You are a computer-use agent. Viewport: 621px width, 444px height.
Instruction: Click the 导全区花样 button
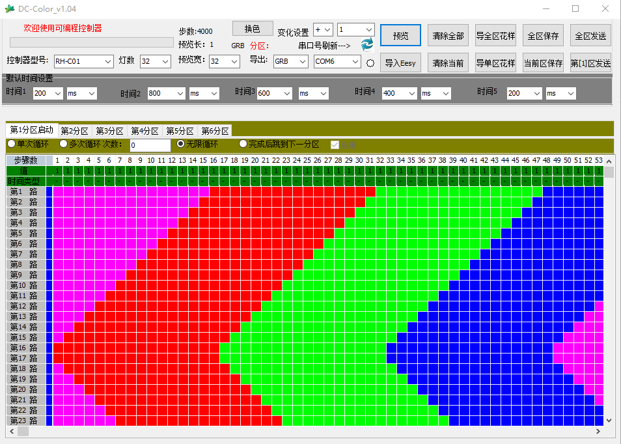(495, 36)
